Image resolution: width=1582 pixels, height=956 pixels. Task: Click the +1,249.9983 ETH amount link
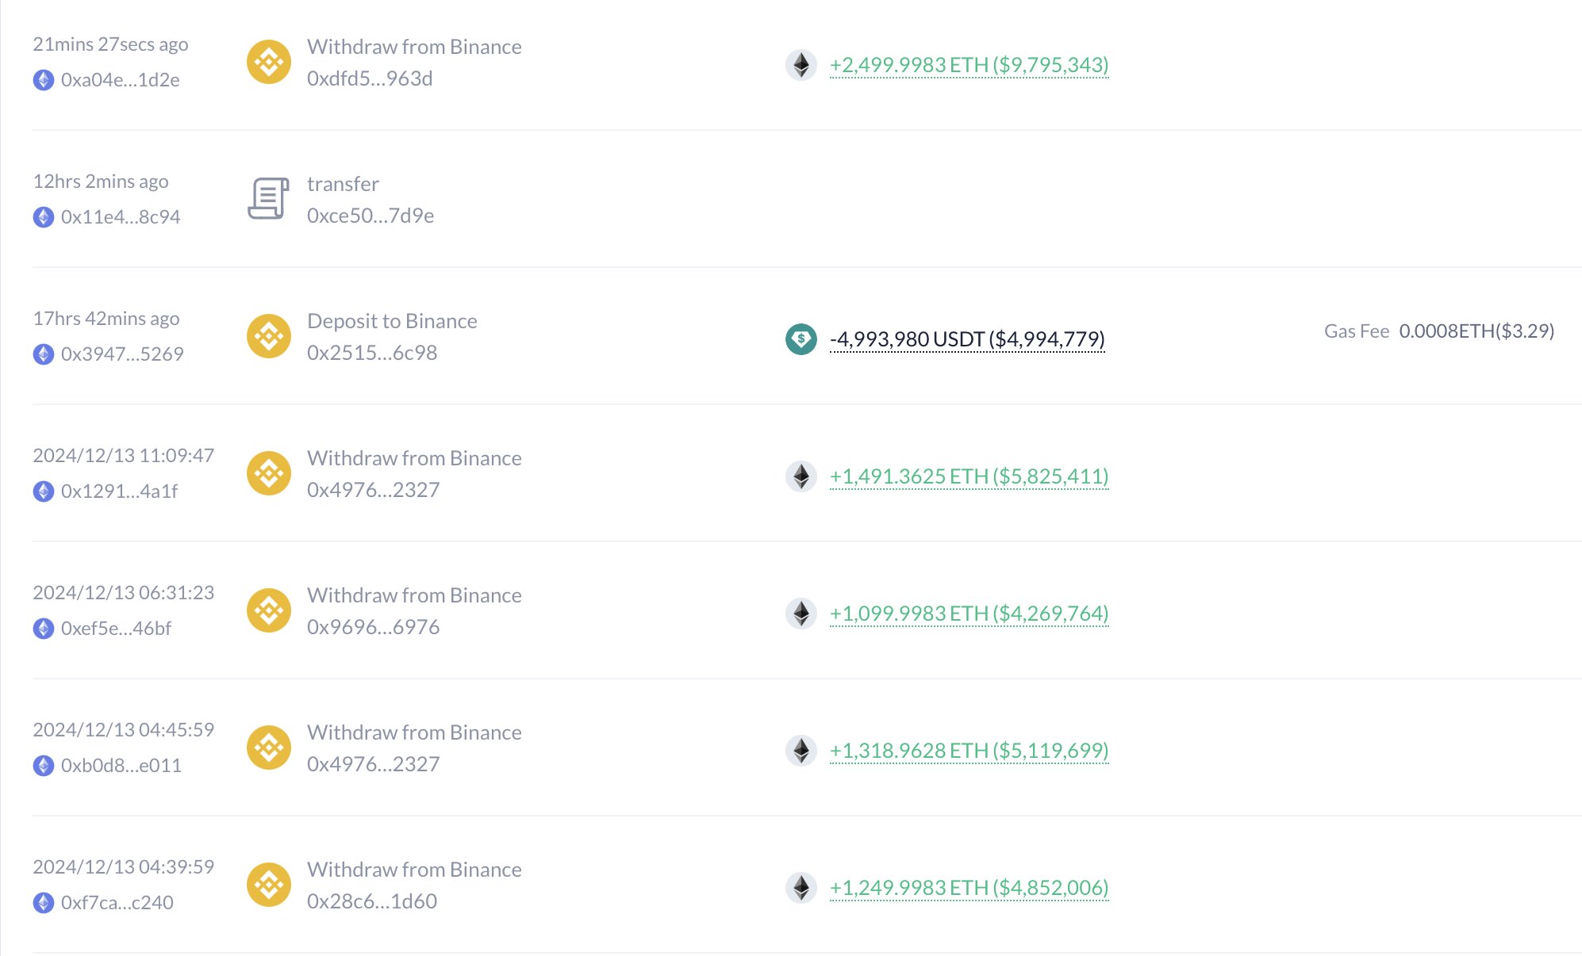[x=969, y=888]
